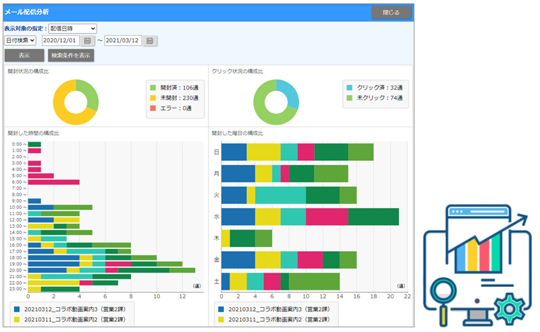Click the start date field 2020/12/01

point(61,40)
